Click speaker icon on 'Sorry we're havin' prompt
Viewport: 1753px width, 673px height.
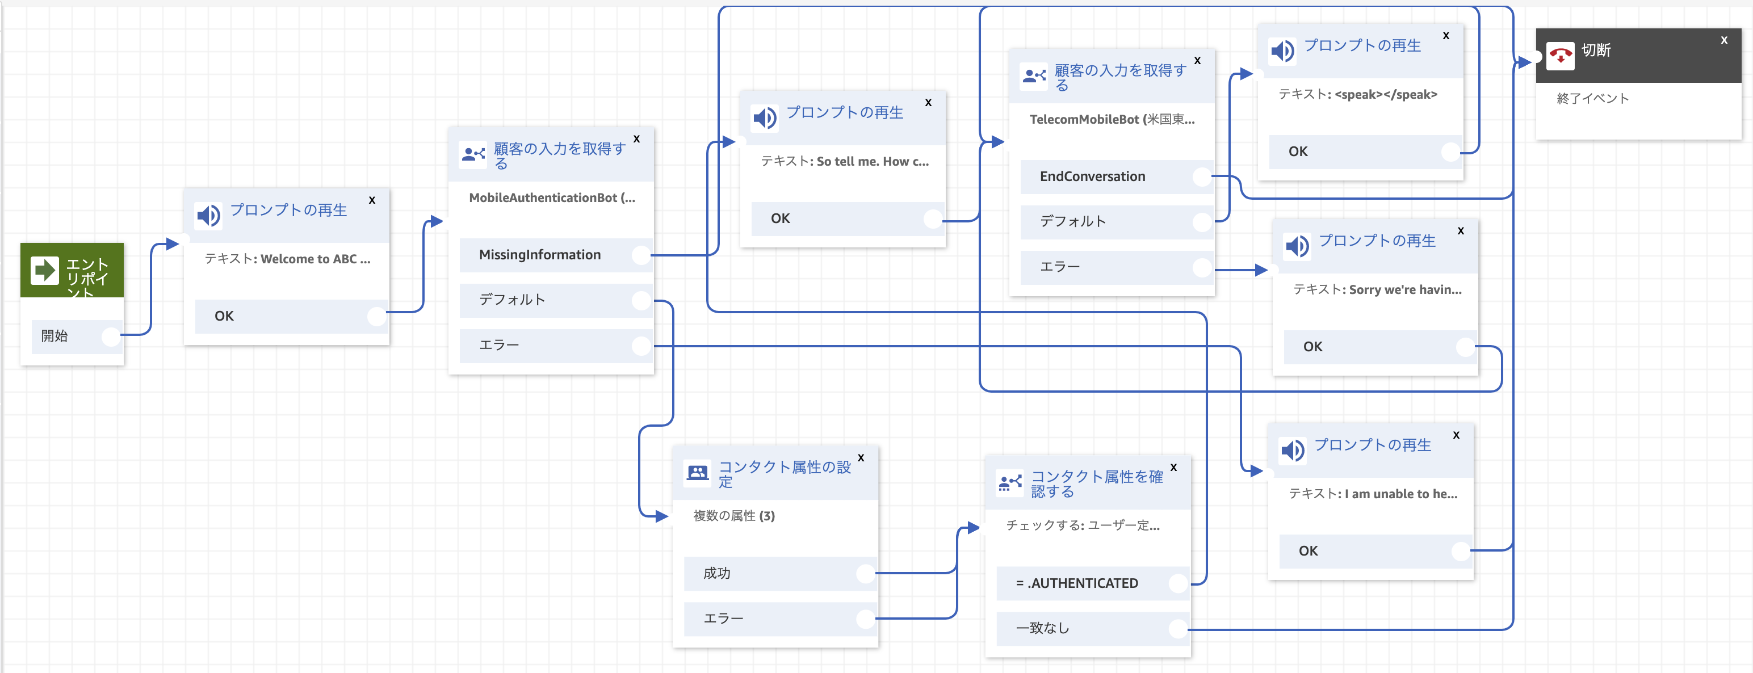click(x=1297, y=246)
